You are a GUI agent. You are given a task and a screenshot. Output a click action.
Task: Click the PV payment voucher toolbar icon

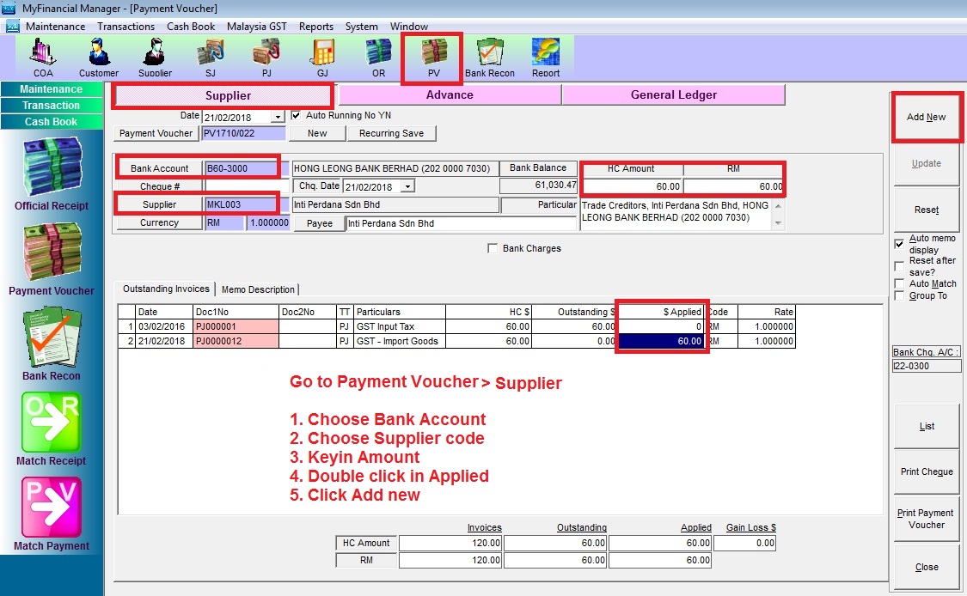coord(433,57)
